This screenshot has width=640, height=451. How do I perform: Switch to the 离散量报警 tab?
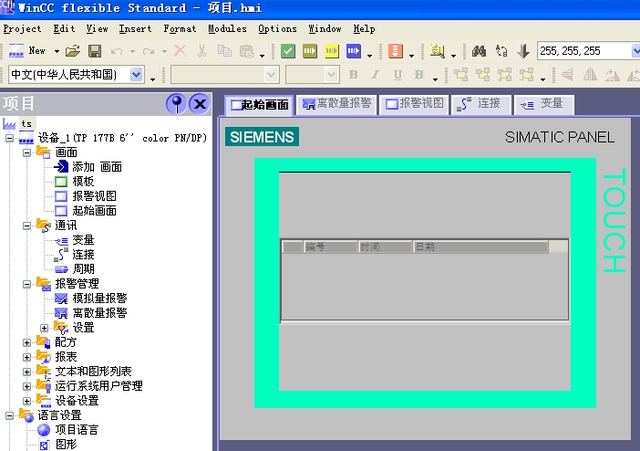[335, 104]
